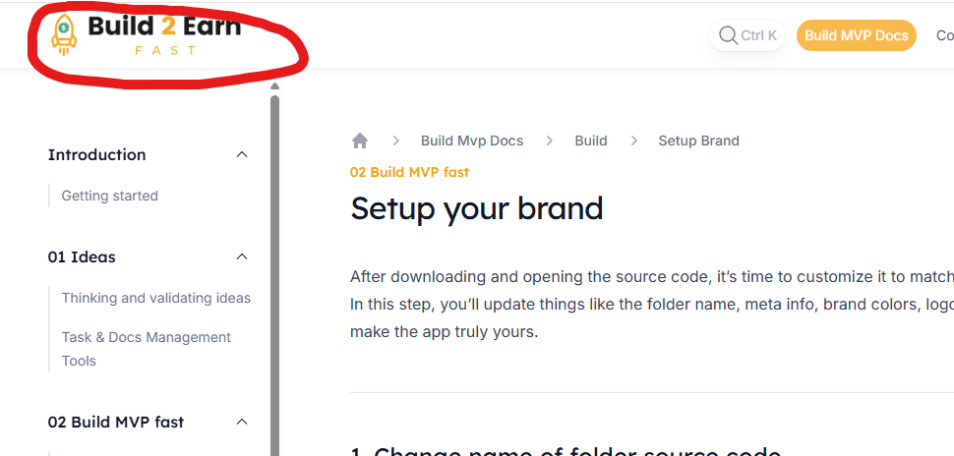Image resolution: width=954 pixels, height=456 pixels.
Task: Click the magnifying glass search icon
Action: pos(728,35)
